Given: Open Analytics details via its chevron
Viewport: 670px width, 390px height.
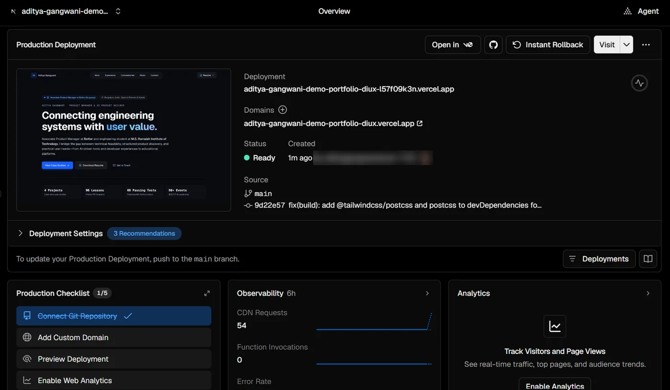Looking at the screenshot, I should pos(648,293).
